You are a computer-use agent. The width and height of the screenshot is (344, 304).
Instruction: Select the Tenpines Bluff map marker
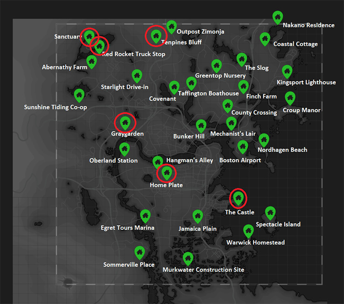coord(156,36)
